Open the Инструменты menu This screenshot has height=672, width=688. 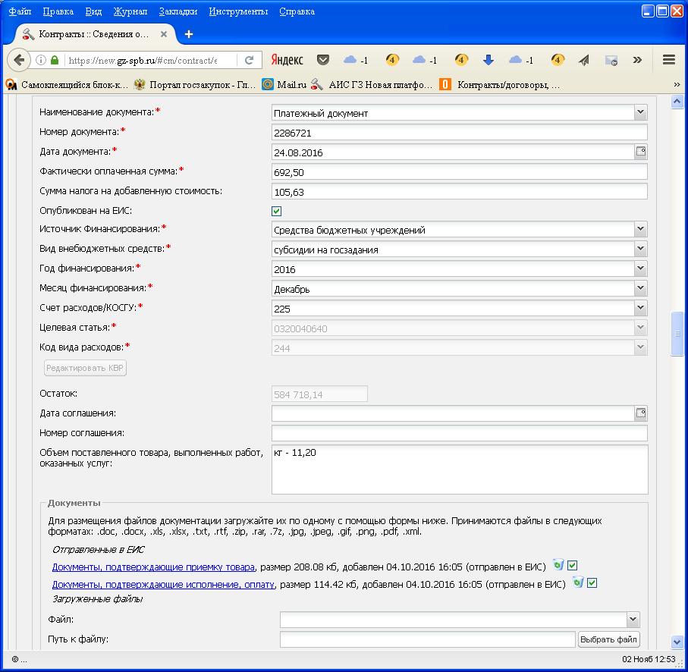point(238,11)
